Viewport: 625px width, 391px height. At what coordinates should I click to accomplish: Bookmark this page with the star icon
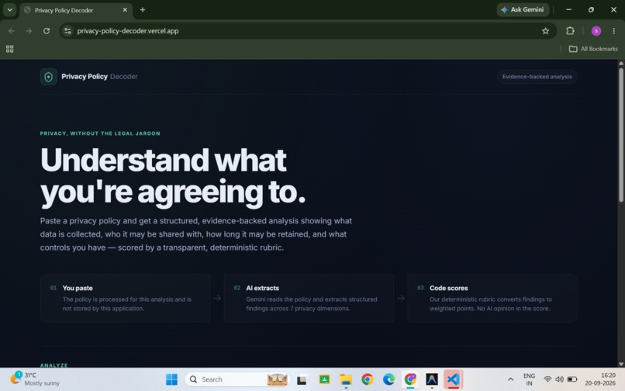point(545,31)
